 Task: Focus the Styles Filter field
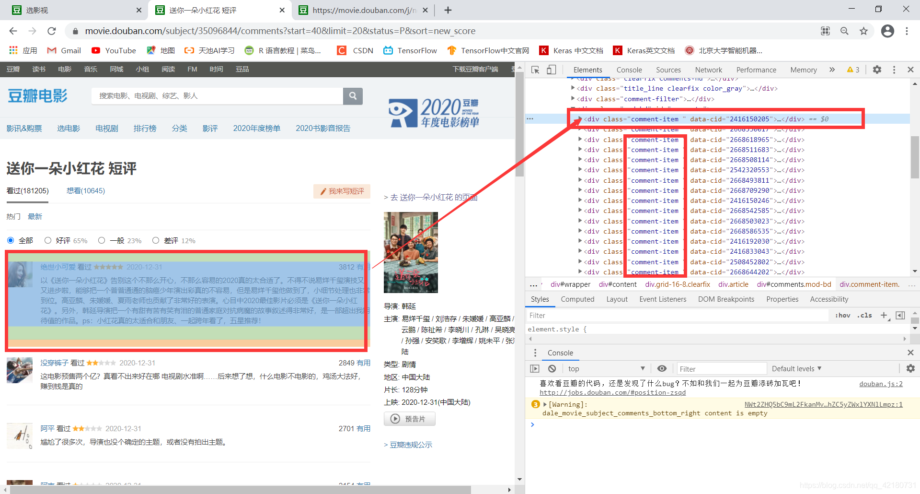tap(678, 315)
